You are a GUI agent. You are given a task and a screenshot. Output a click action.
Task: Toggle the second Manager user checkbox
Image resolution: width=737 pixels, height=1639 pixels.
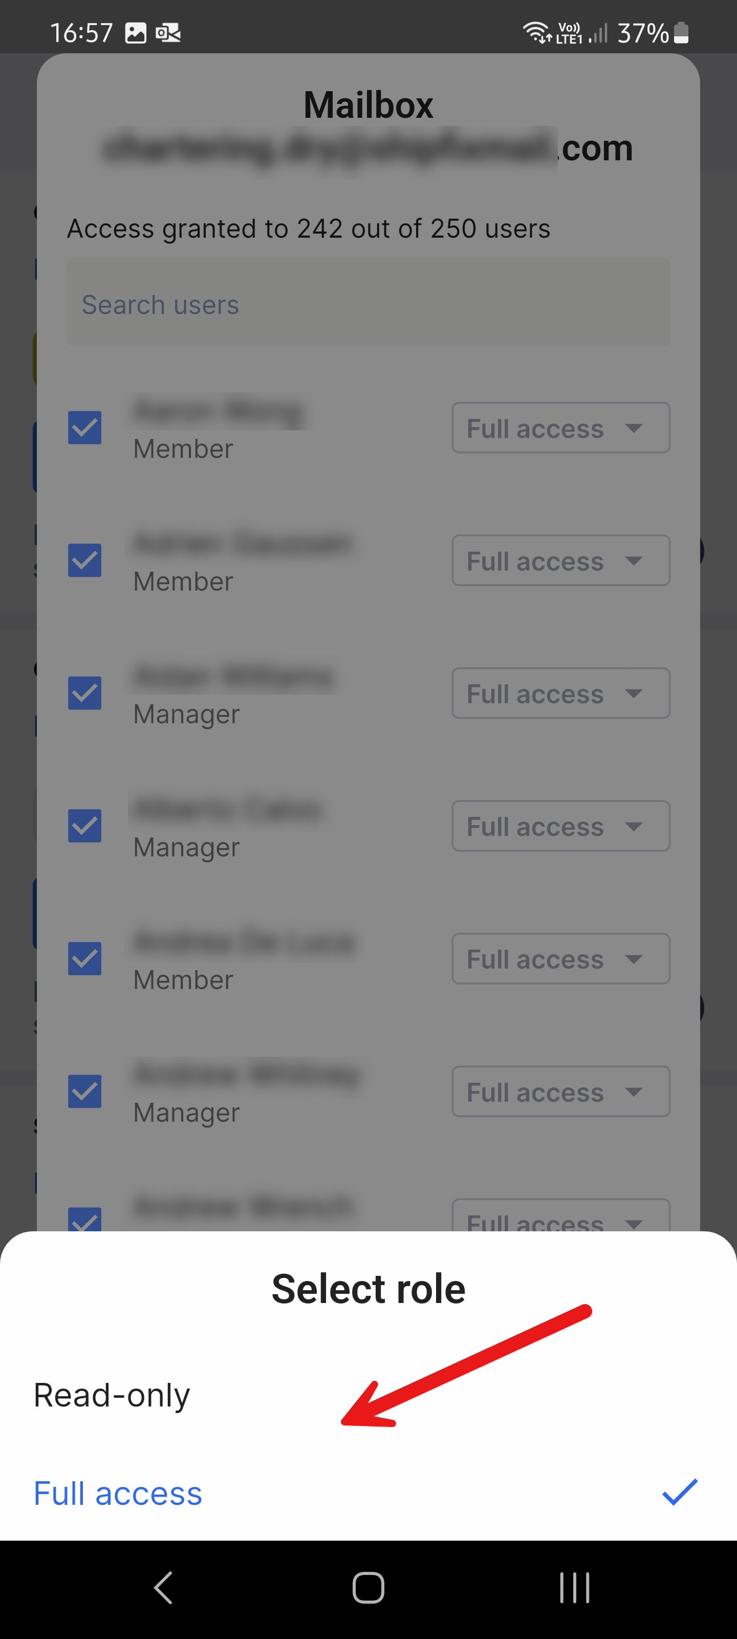(x=84, y=826)
